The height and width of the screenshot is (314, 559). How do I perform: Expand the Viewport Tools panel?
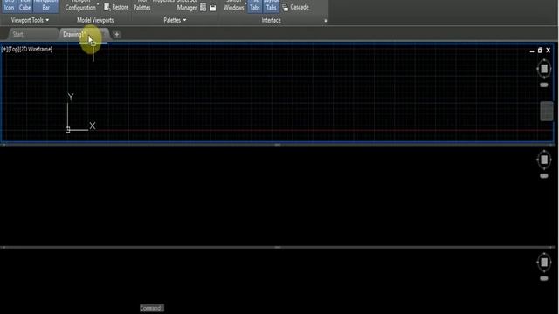pos(30,20)
